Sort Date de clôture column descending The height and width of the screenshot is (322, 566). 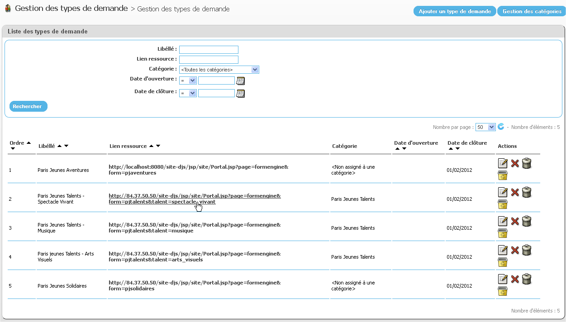pos(458,149)
